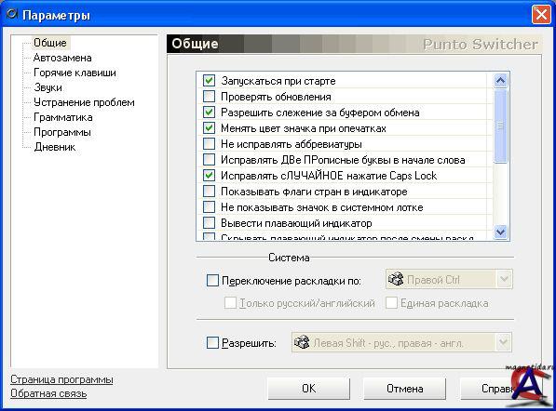The width and height of the screenshot is (556, 411).
Task: Open Горячие клавиши section
Action: (x=75, y=73)
